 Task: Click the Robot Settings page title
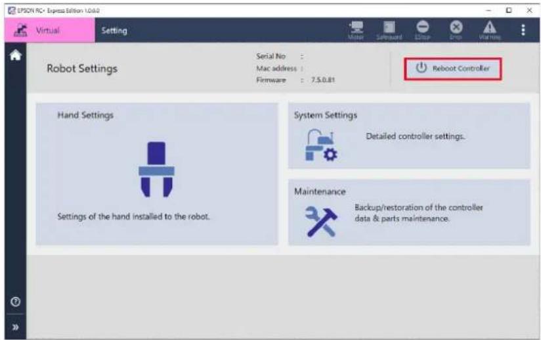(82, 68)
